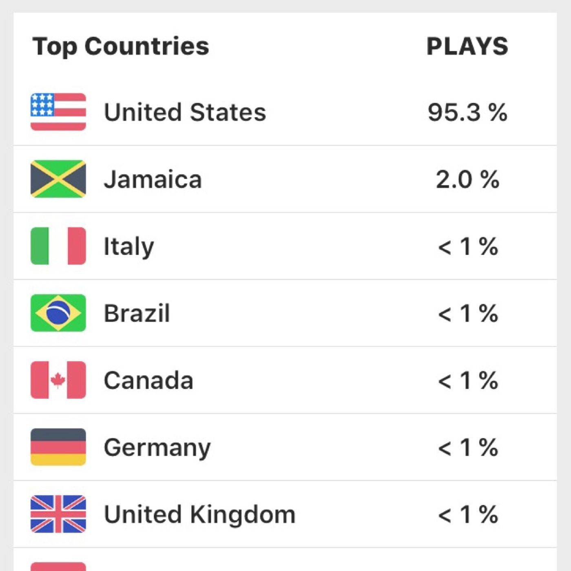This screenshot has height=571, width=571.
Task: Select the Jamaica country name
Action: click(x=153, y=179)
